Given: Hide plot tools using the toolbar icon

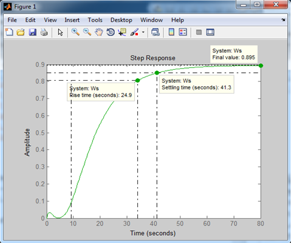Looking at the screenshot, I should pyautogui.click(x=199, y=32).
